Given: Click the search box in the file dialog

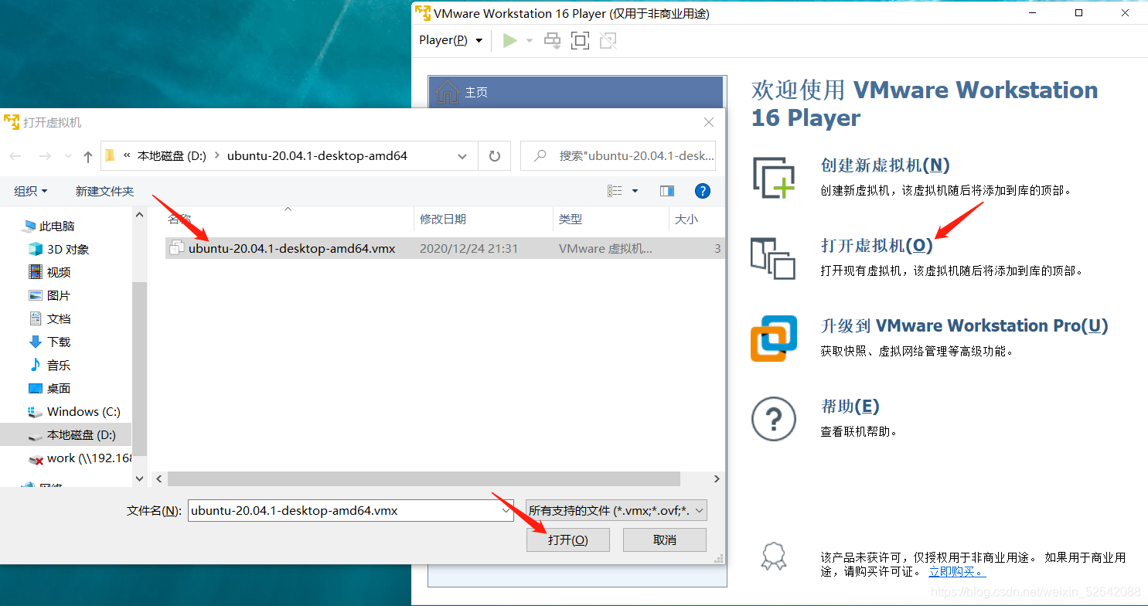Looking at the screenshot, I should [x=618, y=155].
